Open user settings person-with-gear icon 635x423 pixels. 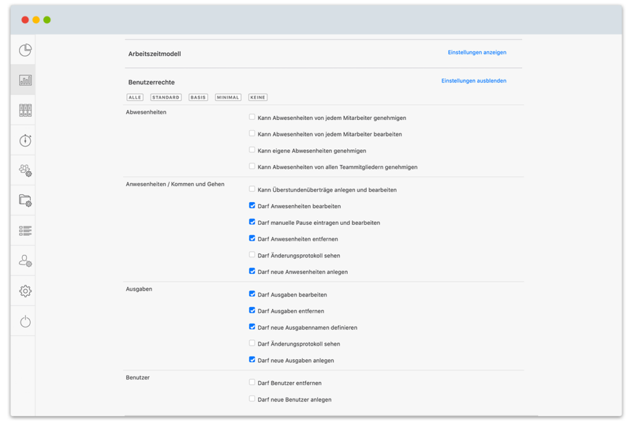(25, 260)
